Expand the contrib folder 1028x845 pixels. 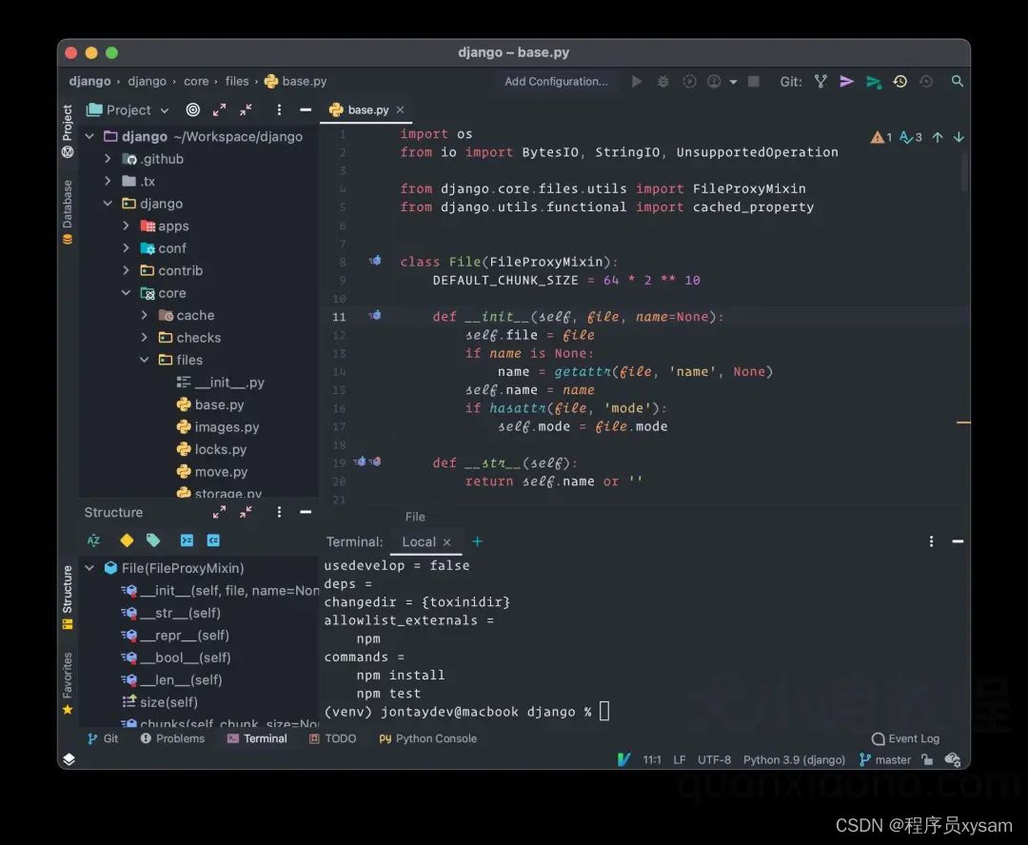tap(126, 270)
